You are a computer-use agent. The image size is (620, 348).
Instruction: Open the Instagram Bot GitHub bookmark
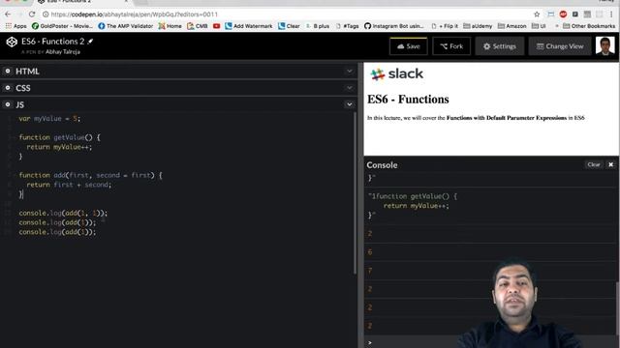[394, 26]
